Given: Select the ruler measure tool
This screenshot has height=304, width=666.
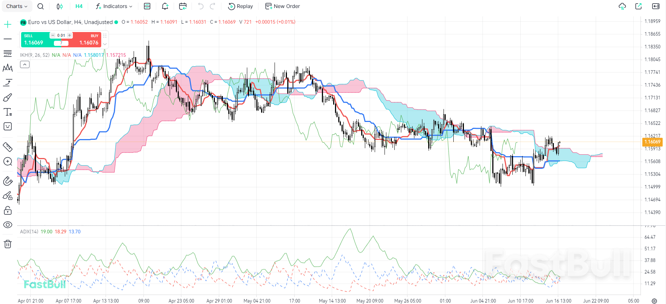Looking at the screenshot, I should [x=8, y=147].
